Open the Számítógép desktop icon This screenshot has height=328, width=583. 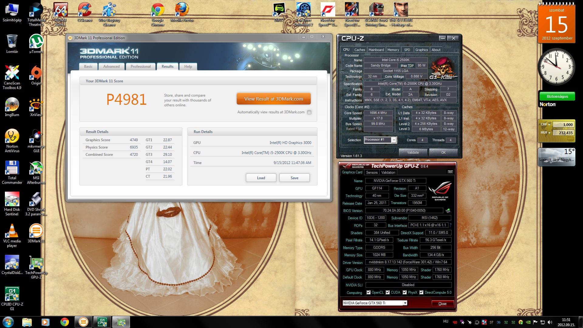pos(12,13)
